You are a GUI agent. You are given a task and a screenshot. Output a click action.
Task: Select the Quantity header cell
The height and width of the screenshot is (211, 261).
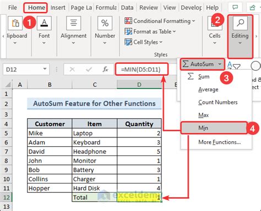pyautogui.click(x=139, y=124)
